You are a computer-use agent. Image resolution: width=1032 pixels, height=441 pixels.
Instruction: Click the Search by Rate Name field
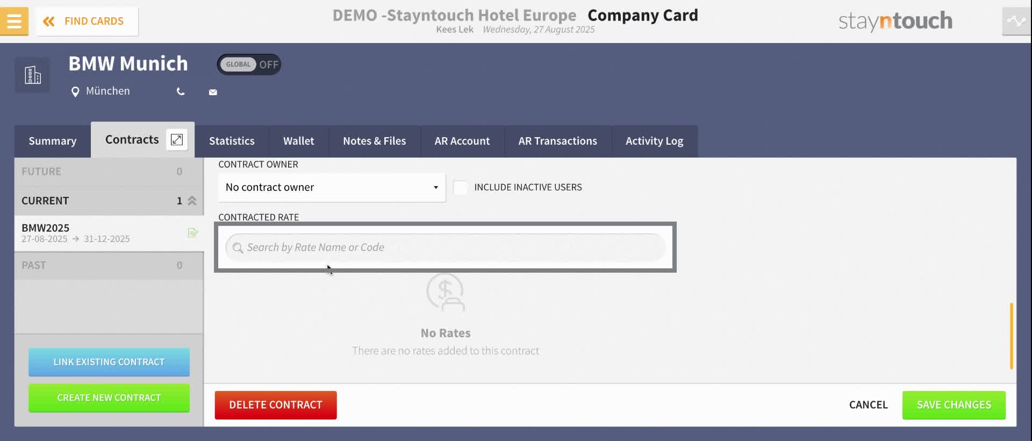point(445,247)
